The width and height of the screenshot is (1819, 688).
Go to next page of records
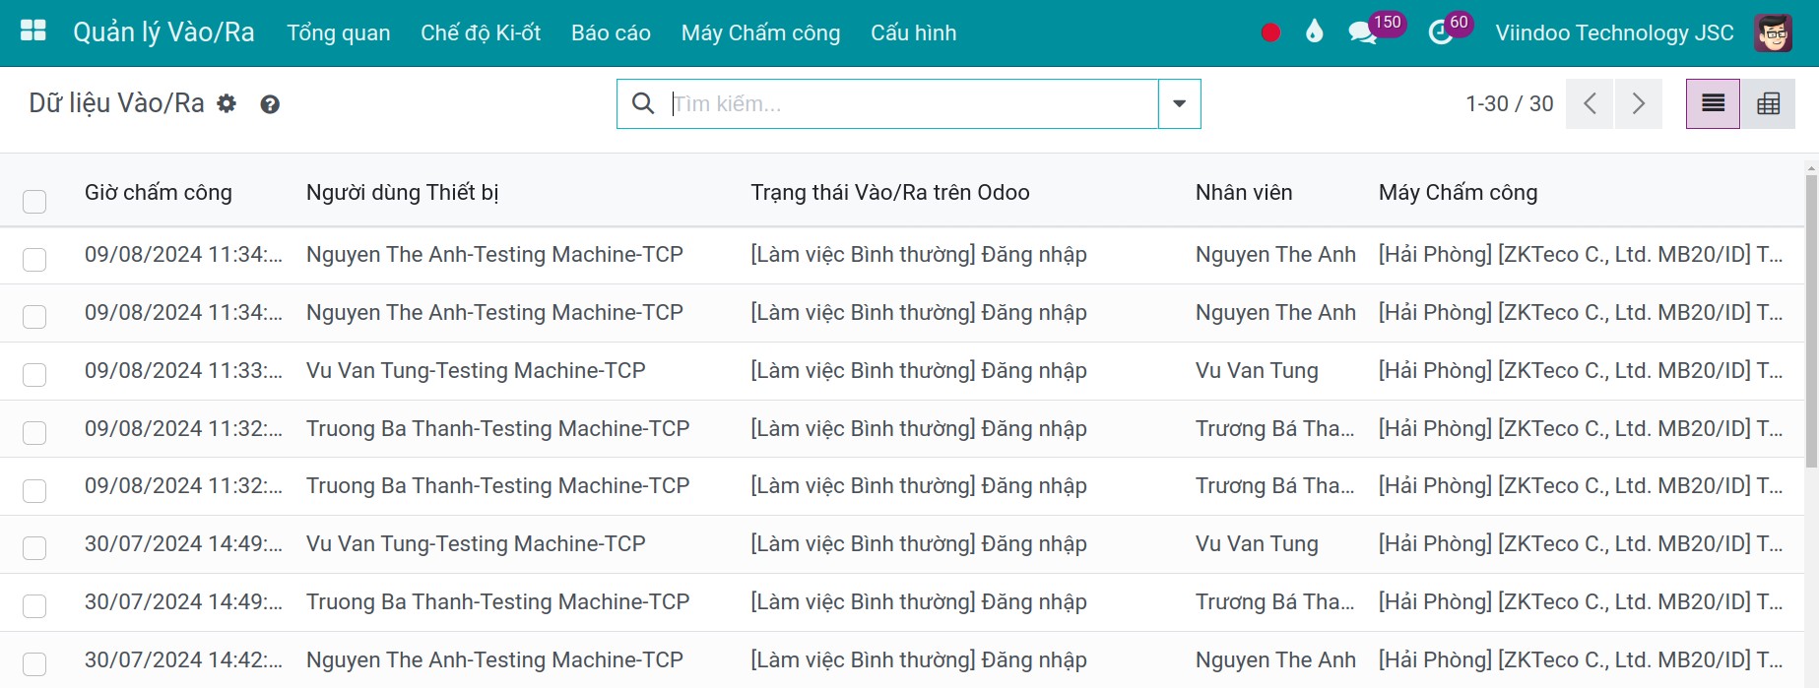tap(1638, 103)
